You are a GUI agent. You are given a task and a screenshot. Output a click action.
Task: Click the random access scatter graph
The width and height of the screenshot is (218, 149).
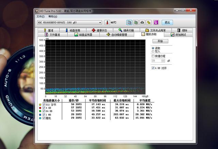click(x=95, y=67)
